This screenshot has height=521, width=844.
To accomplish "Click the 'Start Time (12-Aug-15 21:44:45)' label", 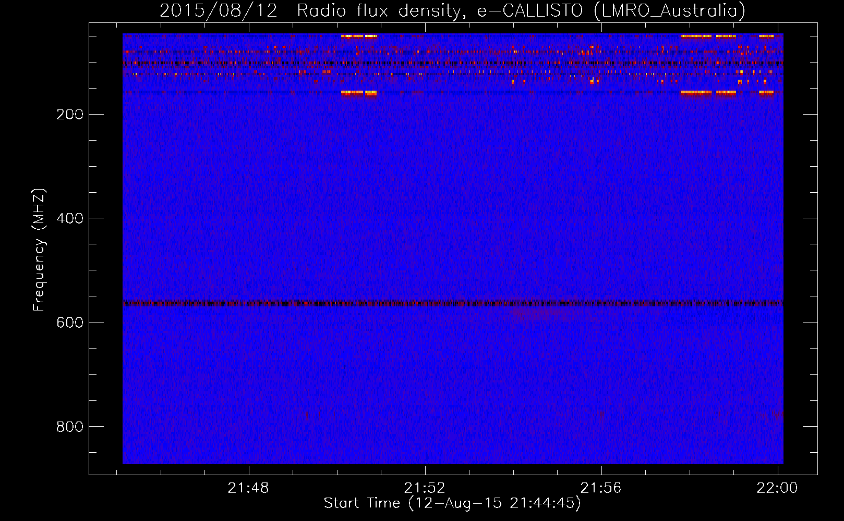I will [x=452, y=503].
